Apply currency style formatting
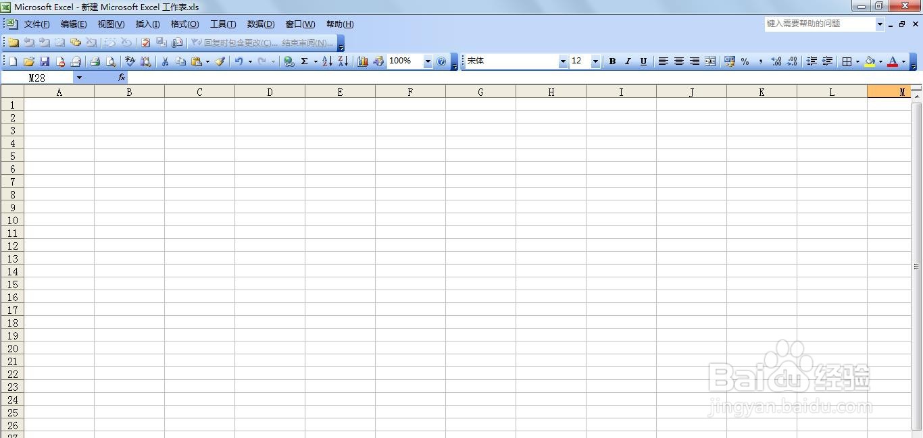The width and height of the screenshot is (923, 438). pos(729,61)
